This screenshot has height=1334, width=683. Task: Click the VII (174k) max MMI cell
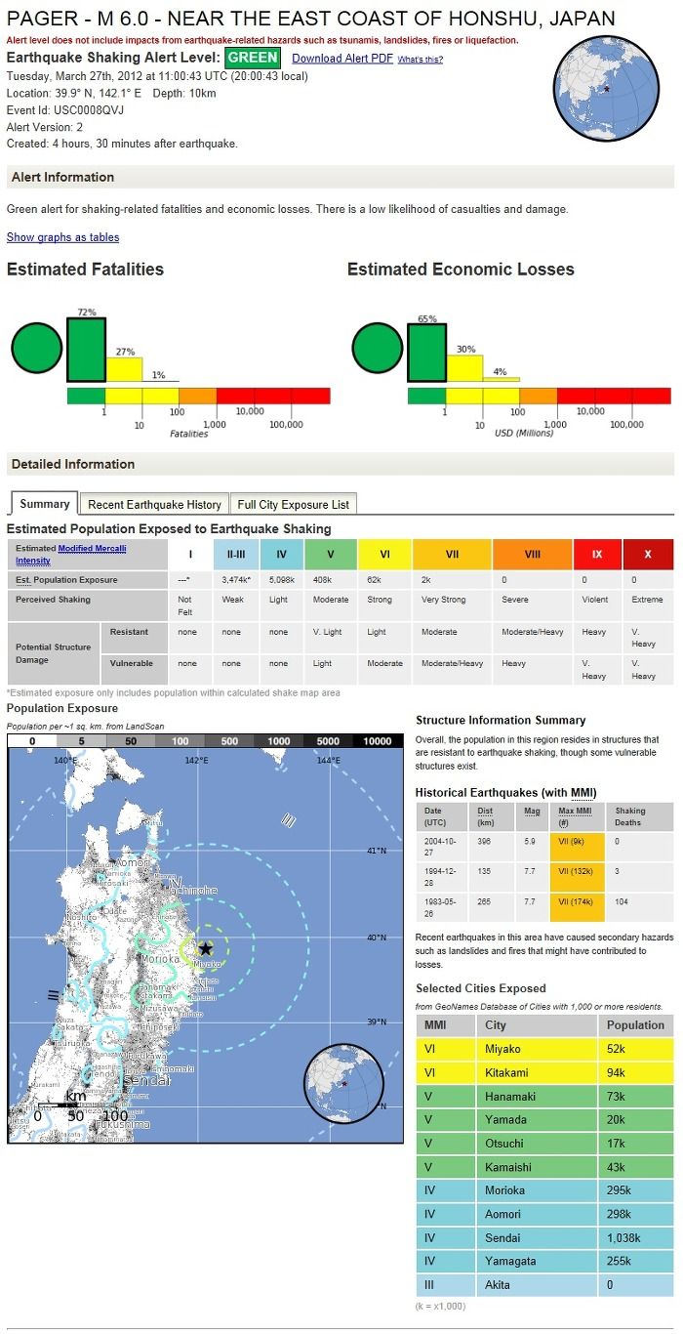578,906
